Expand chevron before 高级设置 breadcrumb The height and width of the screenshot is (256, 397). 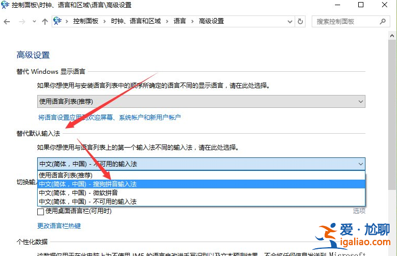click(192, 22)
